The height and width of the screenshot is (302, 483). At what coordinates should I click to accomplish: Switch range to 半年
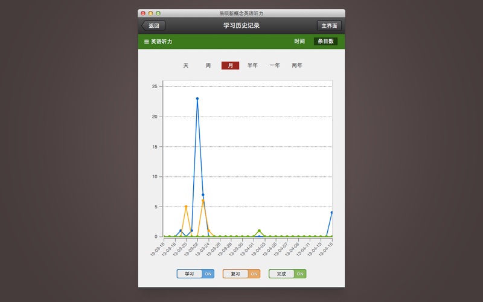(252, 65)
